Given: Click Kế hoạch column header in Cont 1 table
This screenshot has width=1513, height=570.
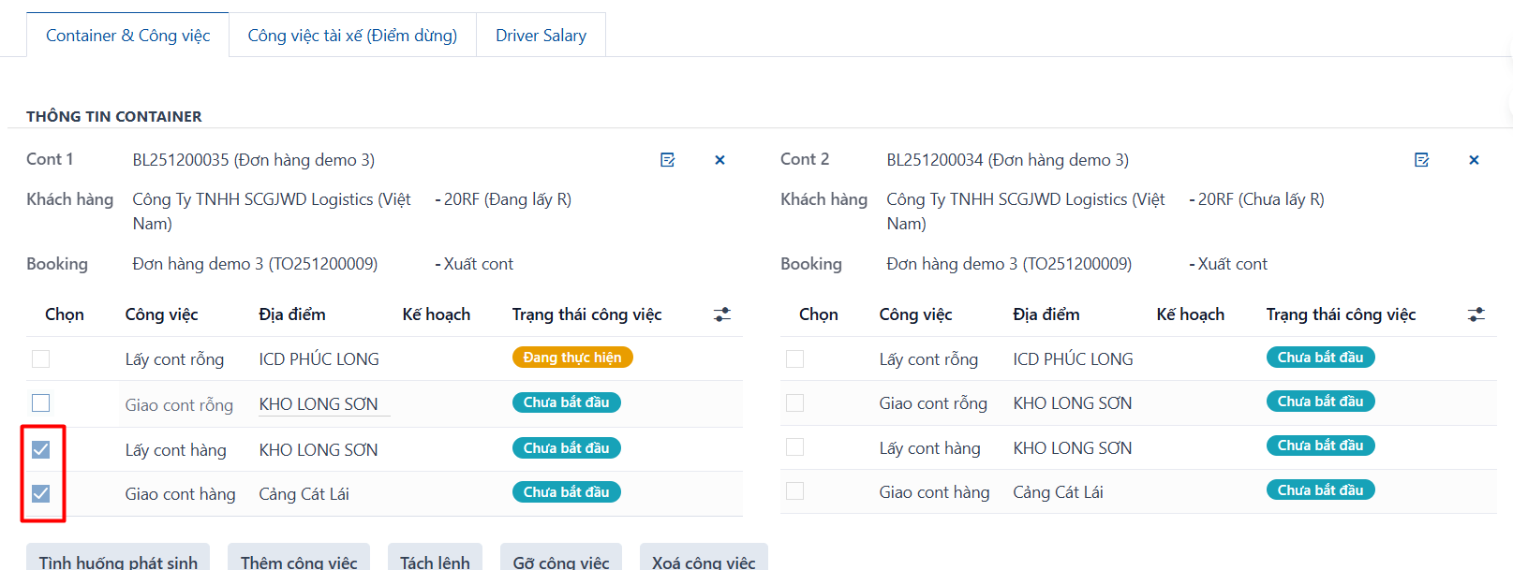Looking at the screenshot, I should (437, 314).
